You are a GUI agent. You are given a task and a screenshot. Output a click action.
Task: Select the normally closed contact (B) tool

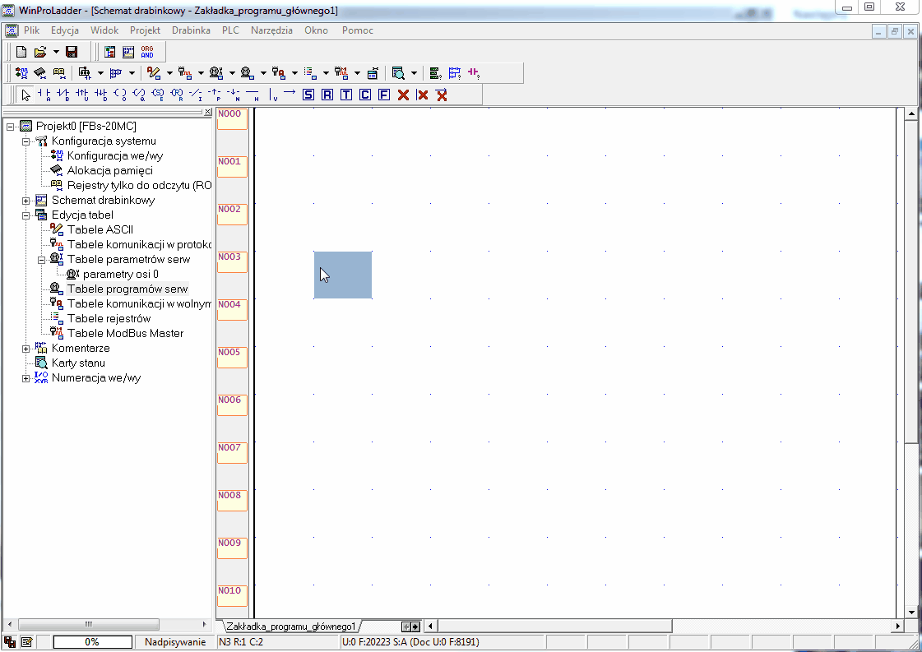coord(63,95)
